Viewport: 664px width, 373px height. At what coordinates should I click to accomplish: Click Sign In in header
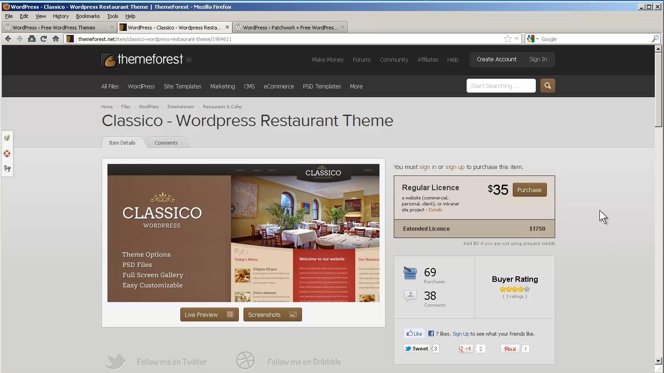coord(538,59)
